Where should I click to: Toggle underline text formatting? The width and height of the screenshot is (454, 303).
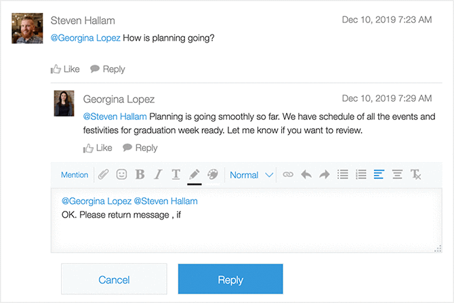(x=176, y=175)
